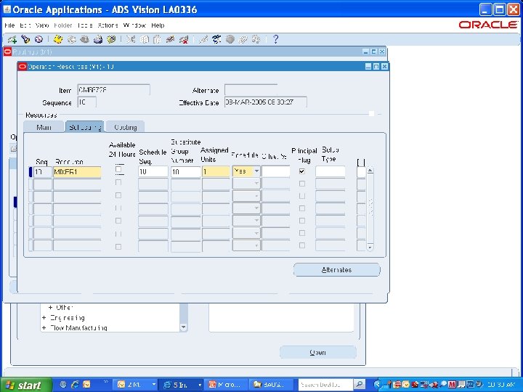Open the File menu
The width and height of the screenshot is (523, 392).
pos(9,25)
